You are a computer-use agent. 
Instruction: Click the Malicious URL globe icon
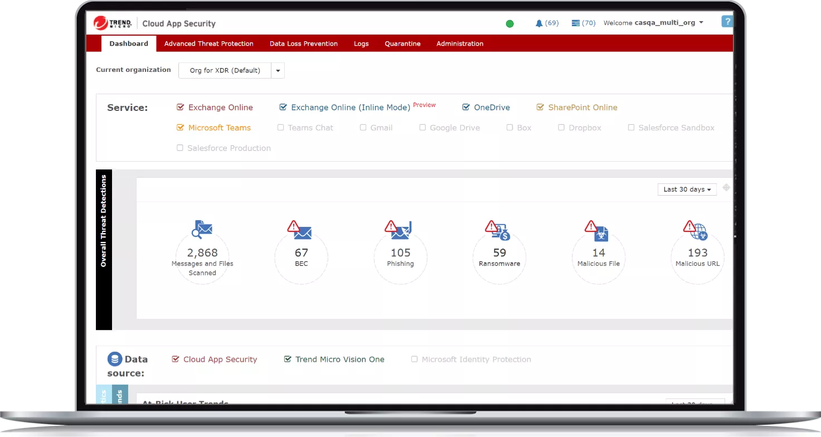pyautogui.click(x=696, y=230)
